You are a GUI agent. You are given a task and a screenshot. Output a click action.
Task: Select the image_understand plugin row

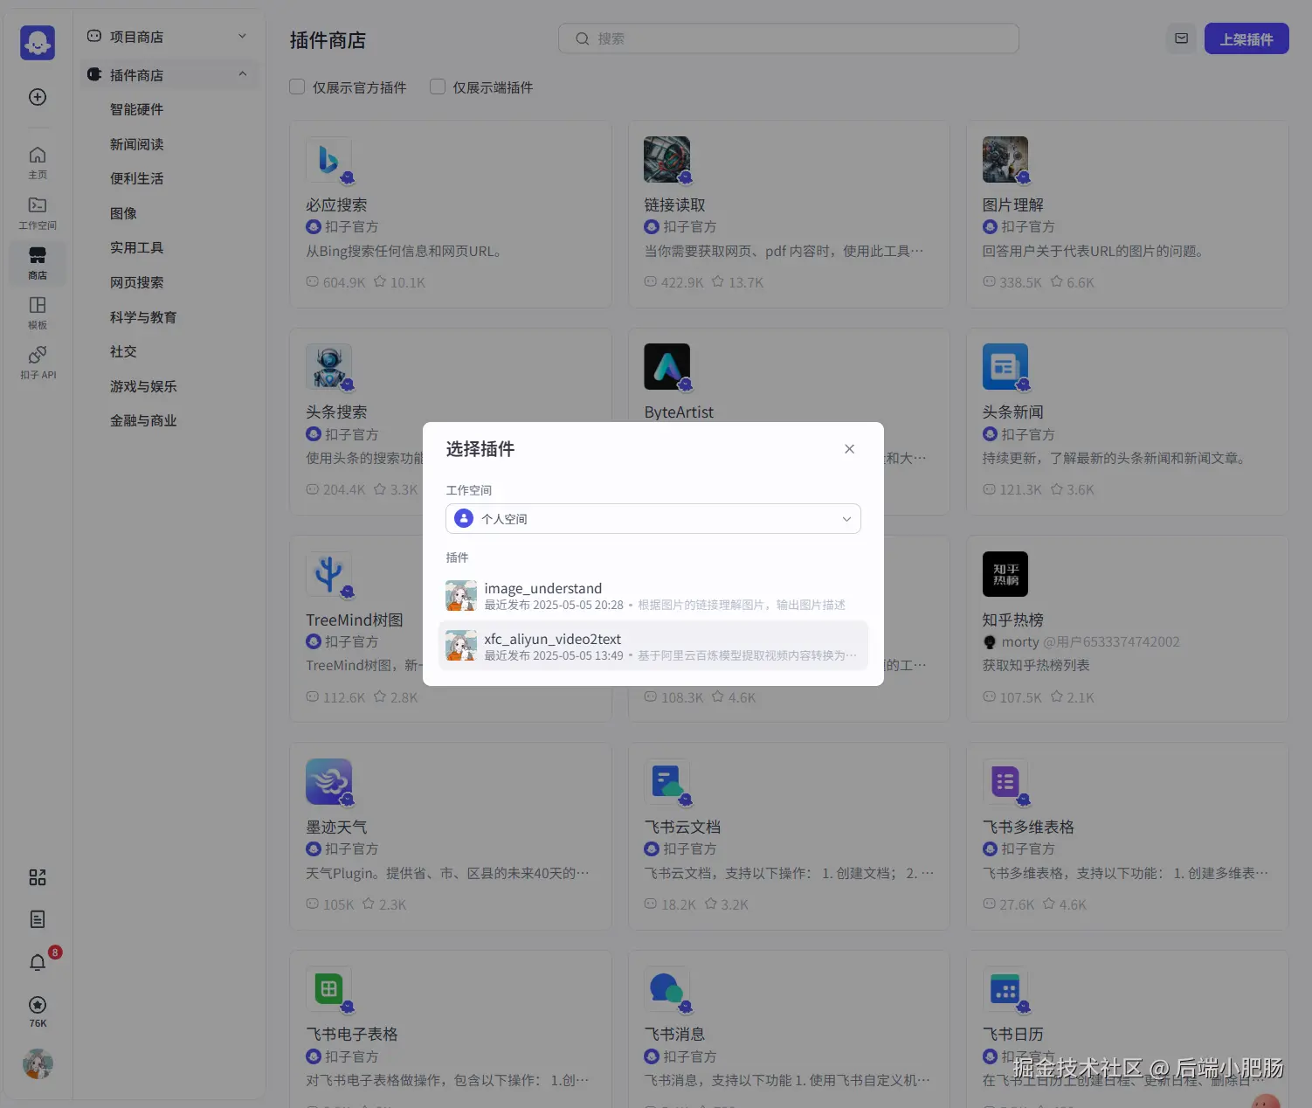(653, 595)
